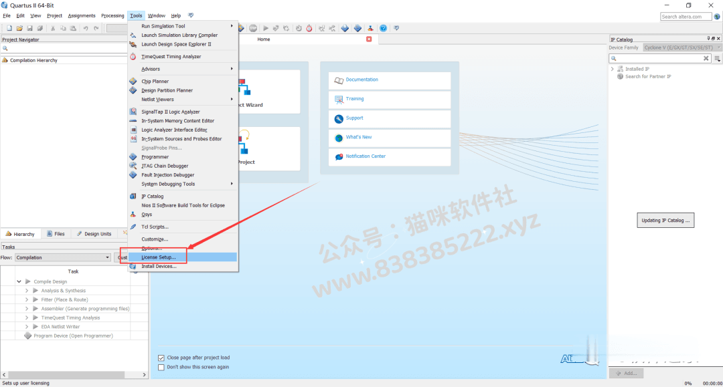Open the Support link
Image resolution: width=723 pixels, height=387 pixels.
pyautogui.click(x=355, y=118)
